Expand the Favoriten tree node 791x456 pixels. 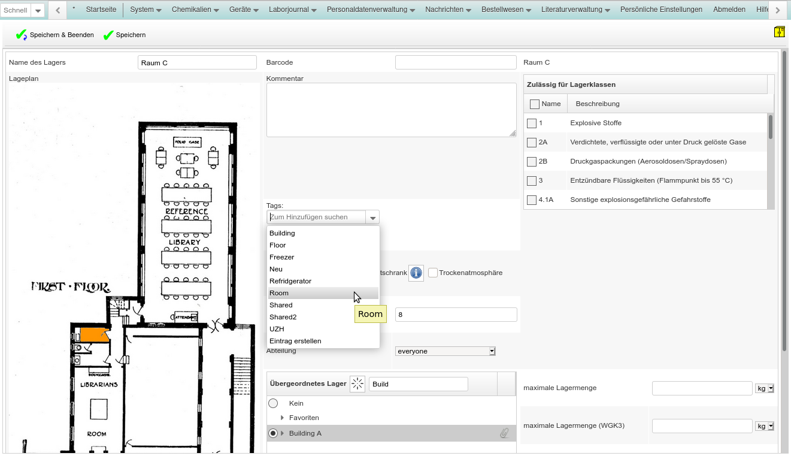click(283, 418)
